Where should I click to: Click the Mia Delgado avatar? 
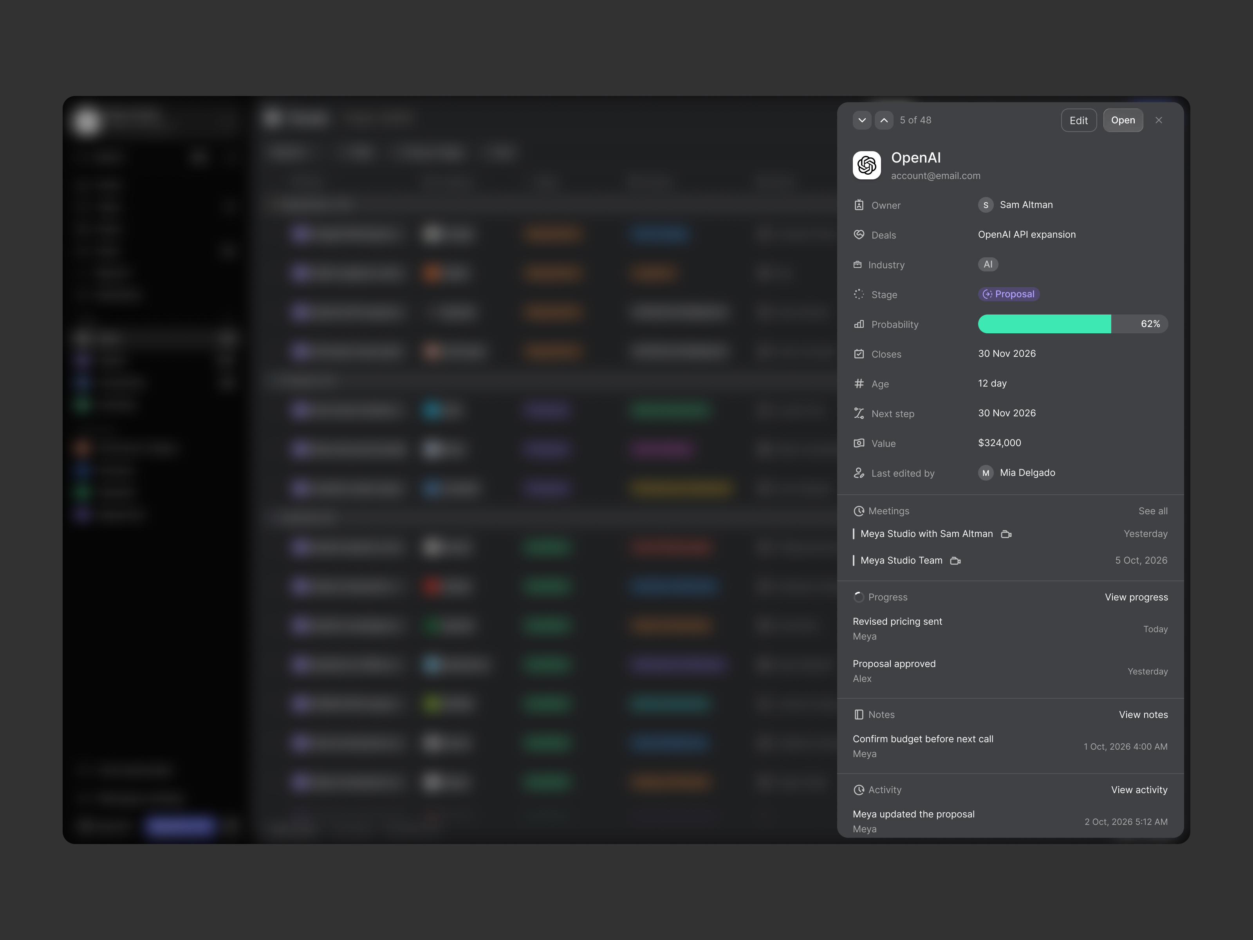[x=986, y=473]
